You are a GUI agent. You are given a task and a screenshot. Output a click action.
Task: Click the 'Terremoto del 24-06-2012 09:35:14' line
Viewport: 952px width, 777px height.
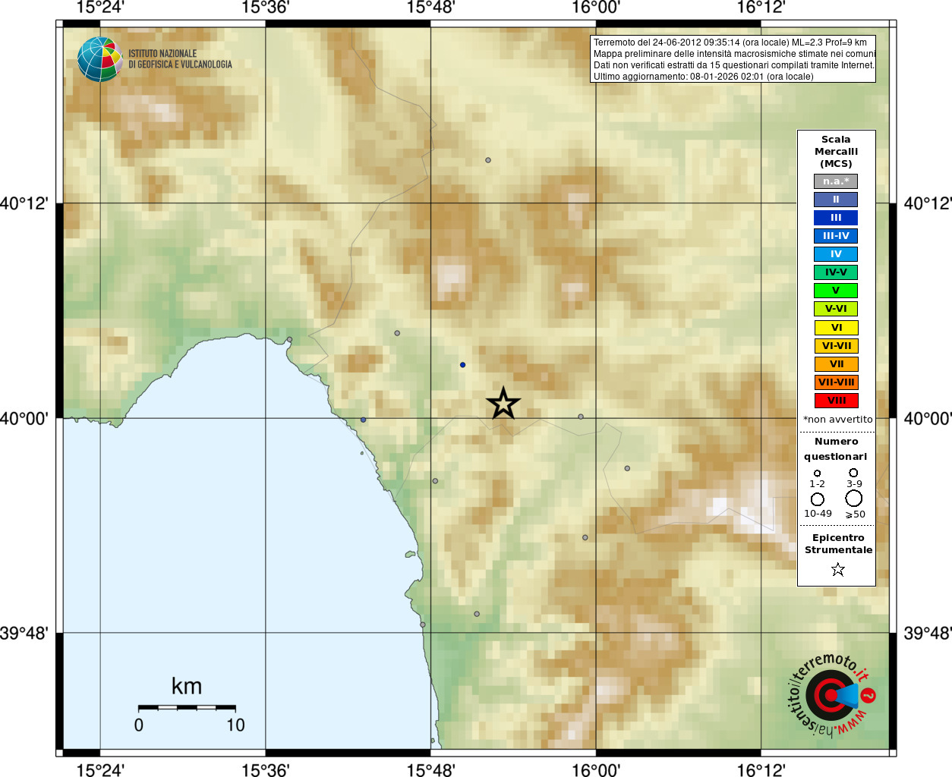[730, 42]
